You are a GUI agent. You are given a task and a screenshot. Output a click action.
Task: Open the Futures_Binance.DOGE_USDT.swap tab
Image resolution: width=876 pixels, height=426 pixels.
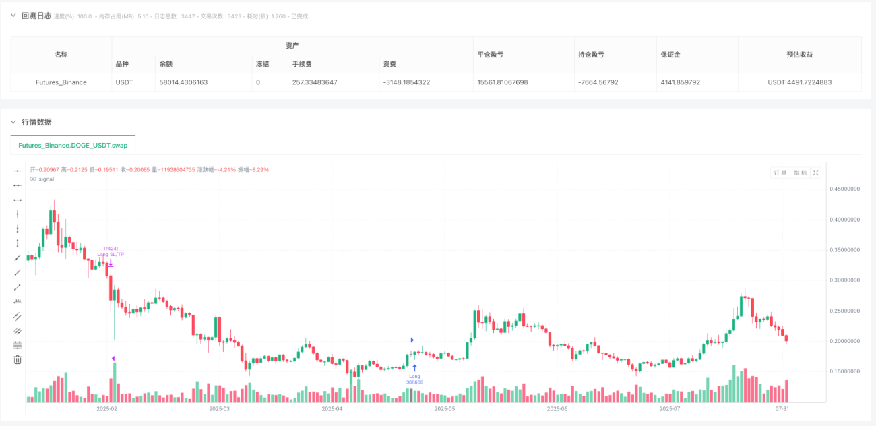pos(73,145)
